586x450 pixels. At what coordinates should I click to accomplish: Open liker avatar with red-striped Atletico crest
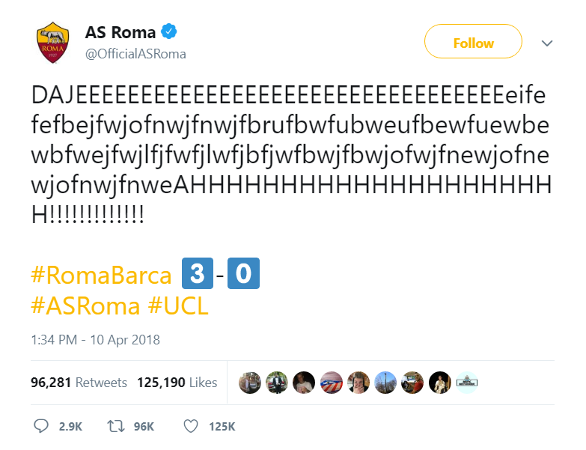(x=332, y=383)
